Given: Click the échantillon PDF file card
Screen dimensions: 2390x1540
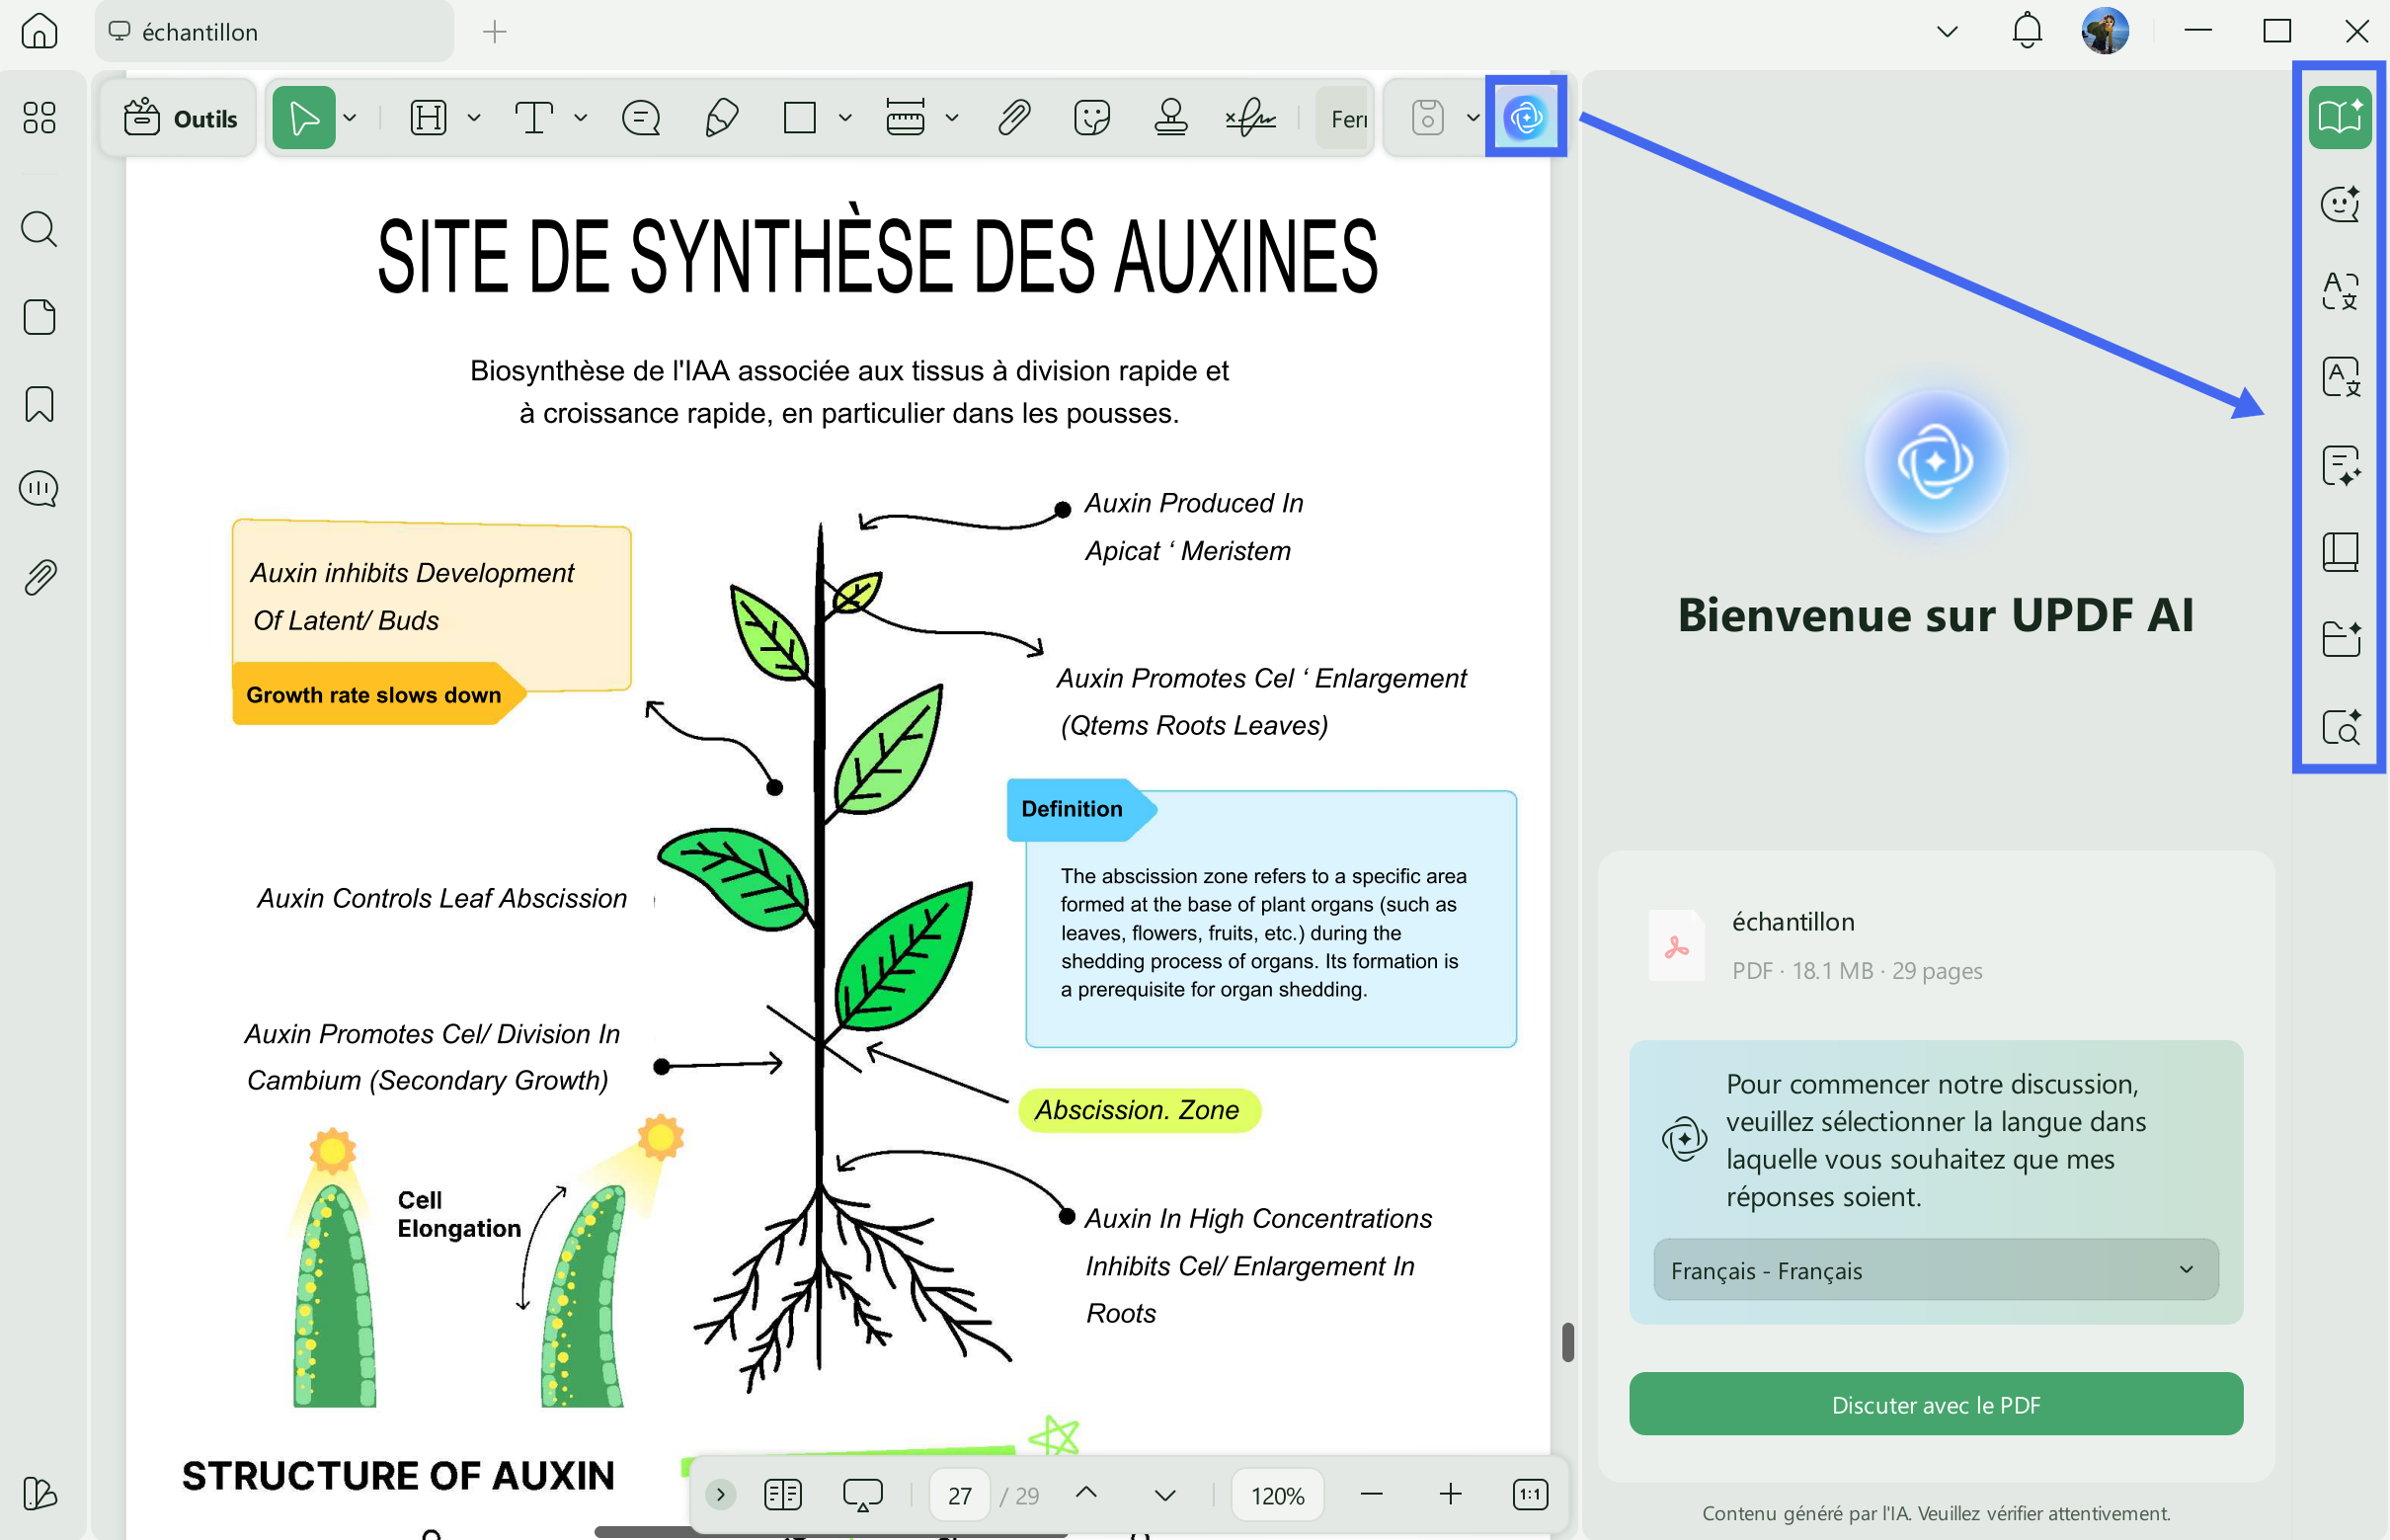Looking at the screenshot, I should (1935, 945).
